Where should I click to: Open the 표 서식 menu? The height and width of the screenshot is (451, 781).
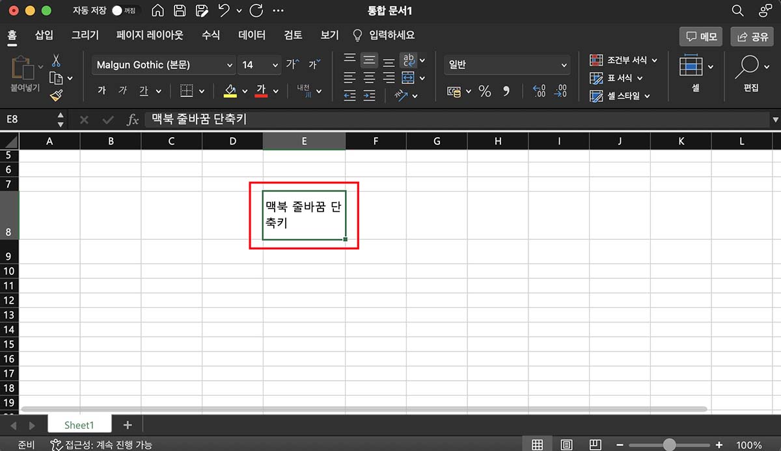616,78
